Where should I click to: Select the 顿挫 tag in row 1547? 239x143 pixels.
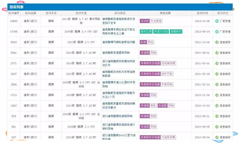tap(153, 106)
